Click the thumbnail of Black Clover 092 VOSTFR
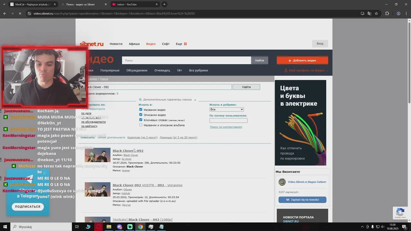411x231 pixels. (98, 189)
